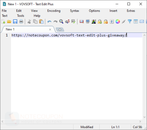Open the File menu
The image size is (147, 130).
pos(4,11)
